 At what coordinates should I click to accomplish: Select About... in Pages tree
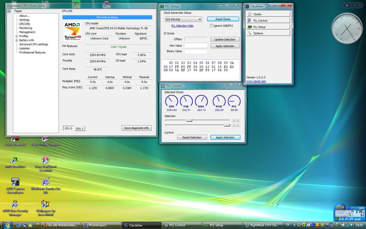point(24,16)
